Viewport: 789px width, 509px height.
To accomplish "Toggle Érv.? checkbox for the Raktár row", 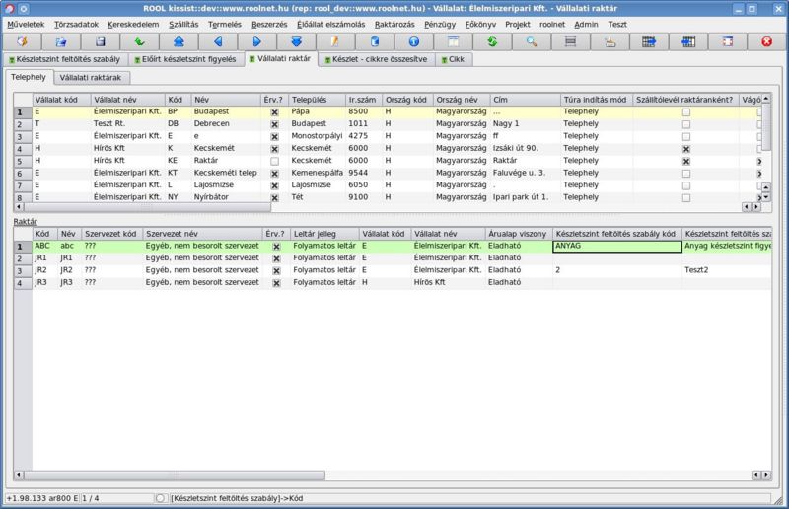I will 274,160.
